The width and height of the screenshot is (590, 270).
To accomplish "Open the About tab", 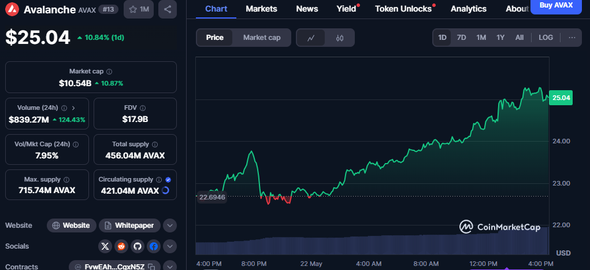I will (517, 9).
